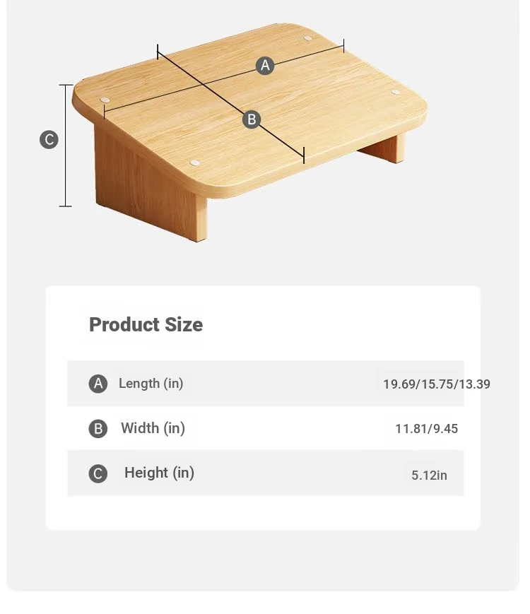The width and height of the screenshot is (530, 614).
Task: Click the 5.12in height value
Action: click(429, 476)
